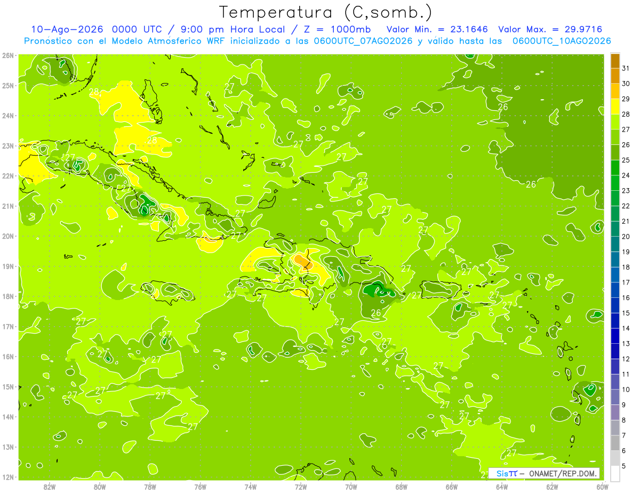
Task: Click the color scale label '31'
Action: click(626, 68)
